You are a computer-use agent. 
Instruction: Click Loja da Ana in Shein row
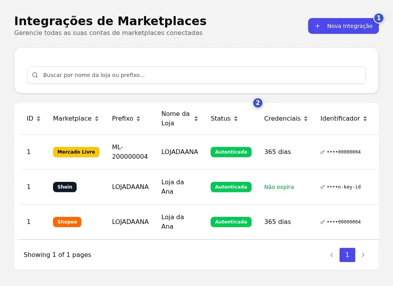coord(173,187)
